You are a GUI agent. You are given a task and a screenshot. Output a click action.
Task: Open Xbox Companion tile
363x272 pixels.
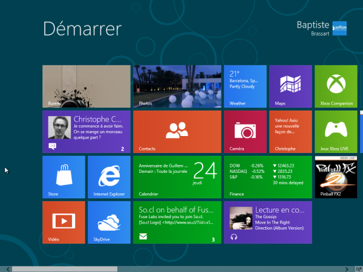(335, 86)
